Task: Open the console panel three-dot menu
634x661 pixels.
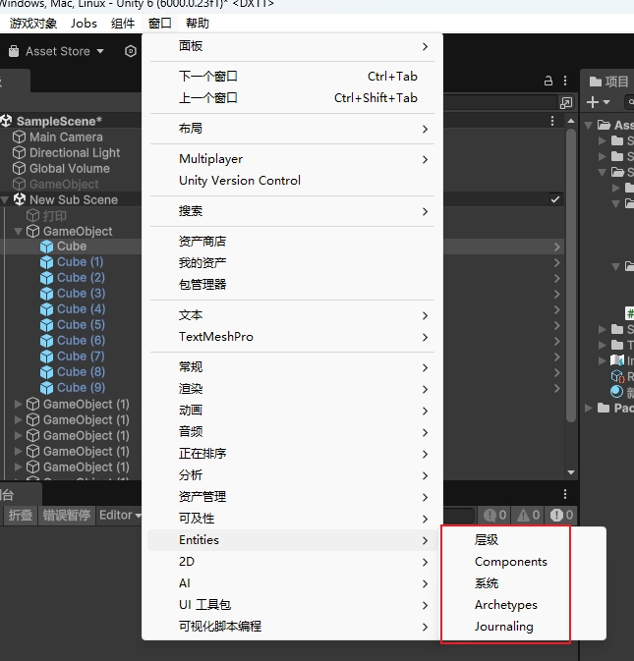Action: tap(565, 494)
